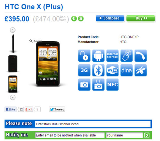Screen dimensions: 160x141
Task: Select the Bluetooth feature icon
Action: pos(98,70)
